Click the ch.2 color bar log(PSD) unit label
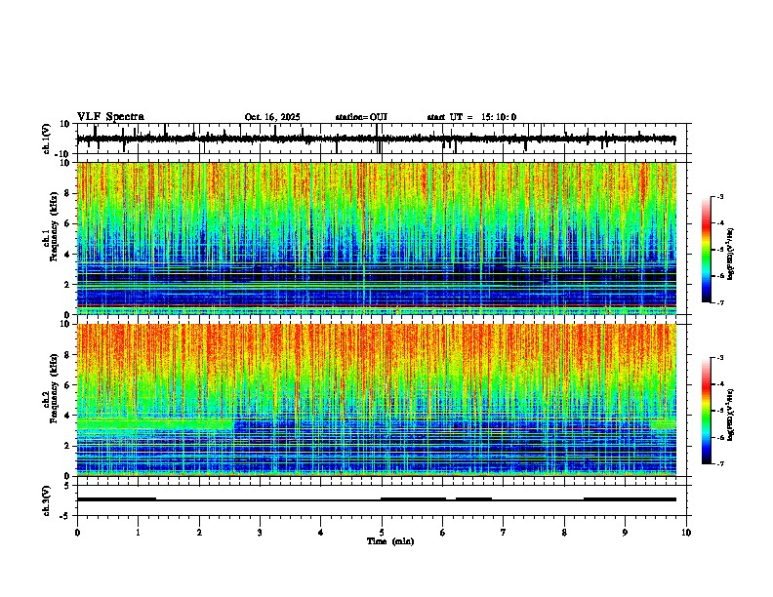This screenshot has width=773, height=597. coord(731,416)
